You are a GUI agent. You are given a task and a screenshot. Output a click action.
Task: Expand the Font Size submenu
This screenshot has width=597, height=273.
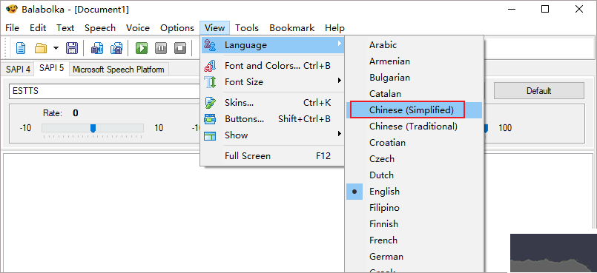pyautogui.click(x=273, y=82)
